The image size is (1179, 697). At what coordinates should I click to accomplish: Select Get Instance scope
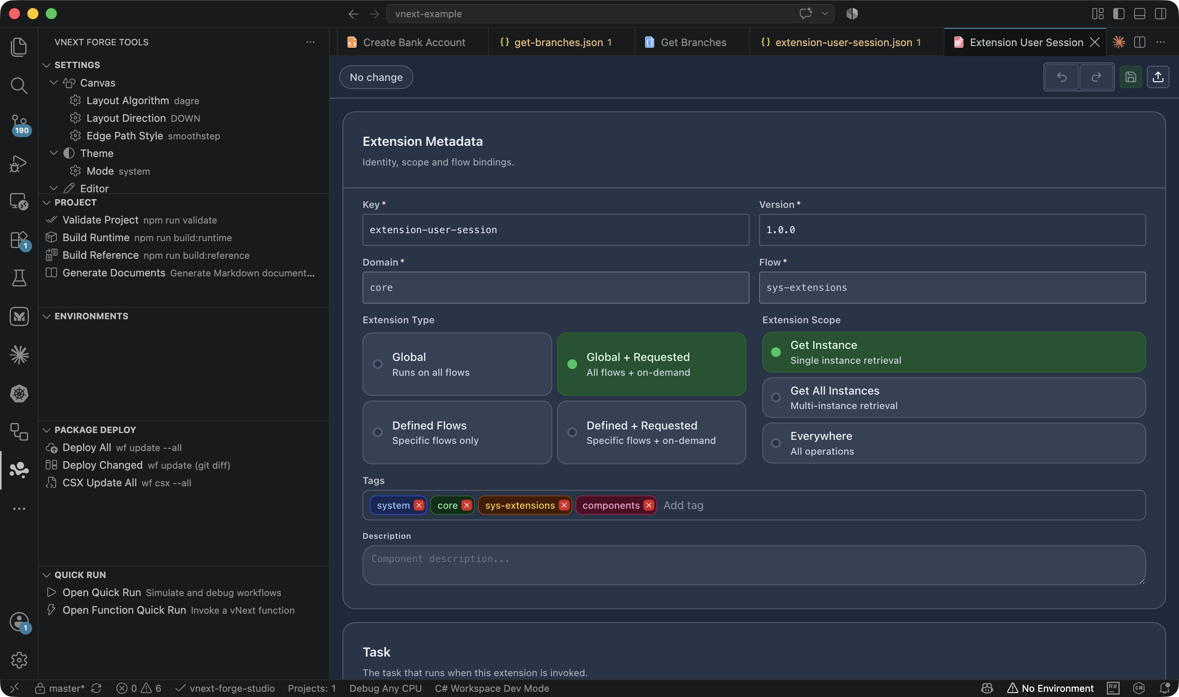[x=954, y=352]
